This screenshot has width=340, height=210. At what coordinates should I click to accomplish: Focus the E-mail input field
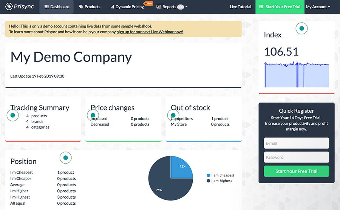(296, 143)
